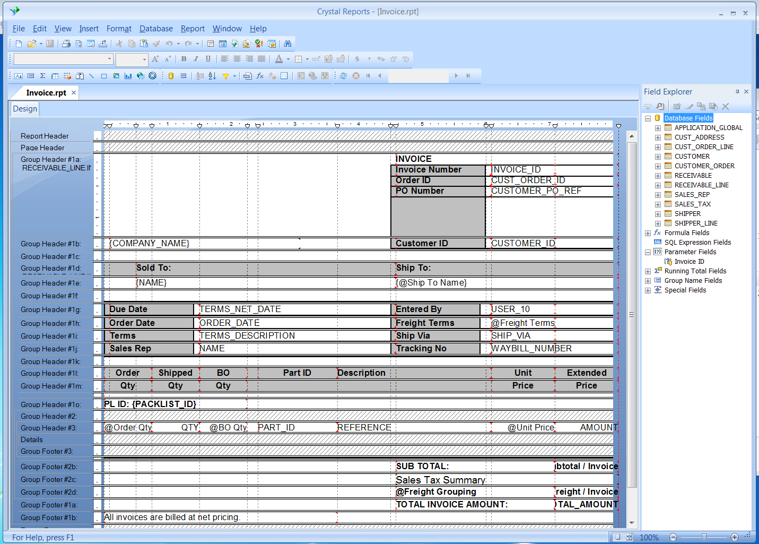Create a new report with New icon
759x544 pixels.
[19, 44]
